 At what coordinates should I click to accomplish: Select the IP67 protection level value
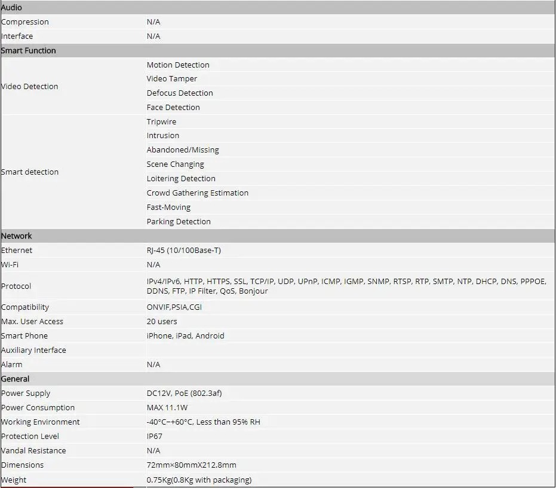tap(154, 436)
